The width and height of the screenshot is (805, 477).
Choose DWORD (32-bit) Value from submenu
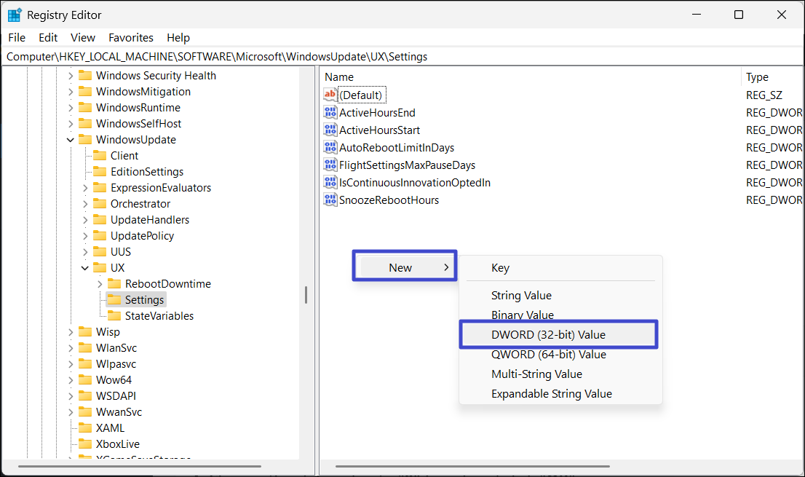(x=548, y=335)
